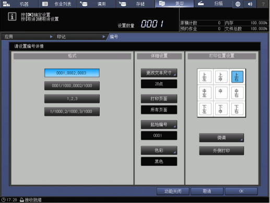Click the 原稿计数 row

coord(202,23)
